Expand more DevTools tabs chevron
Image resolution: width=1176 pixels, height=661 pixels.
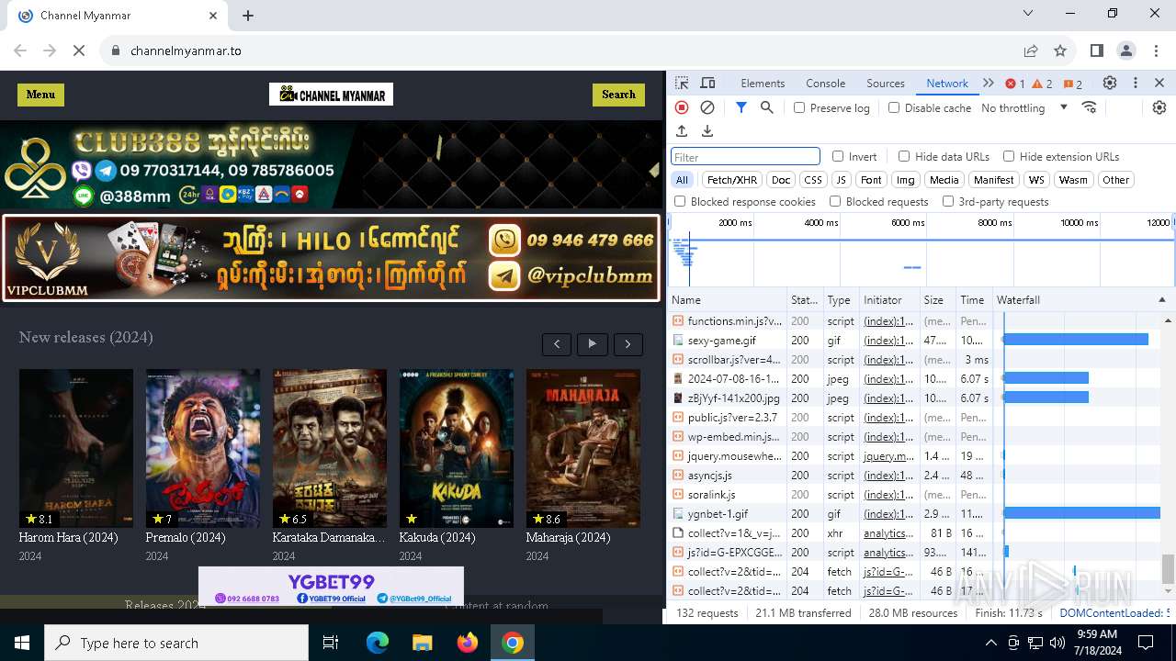pyautogui.click(x=989, y=83)
